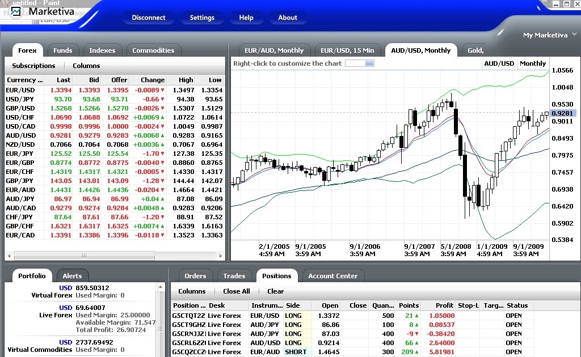
Task: Click the Marketiva logo icon
Action: click(x=15, y=12)
